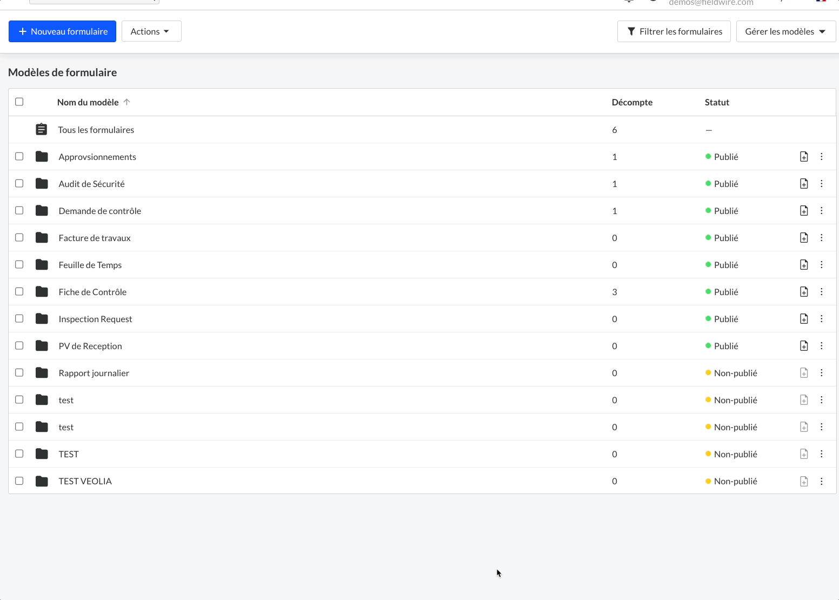Viewport: 839px width, 600px height.
Task: Open more options for TEST VEOLIA row
Action: [x=821, y=481]
